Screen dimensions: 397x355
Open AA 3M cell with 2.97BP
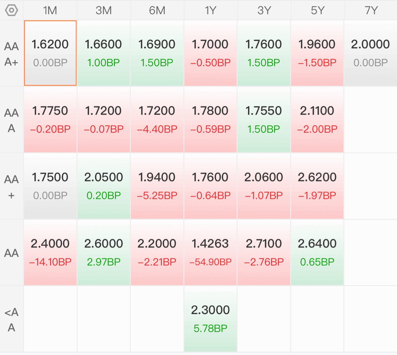(104, 253)
